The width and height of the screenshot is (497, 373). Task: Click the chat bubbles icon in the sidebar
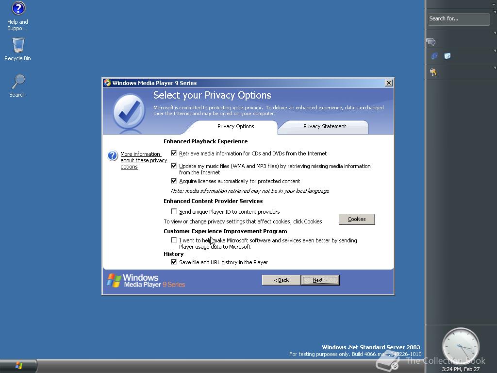click(x=431, y=42)
